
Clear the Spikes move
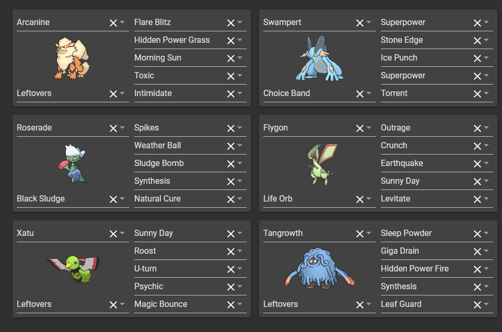click(x=230, y=128)
